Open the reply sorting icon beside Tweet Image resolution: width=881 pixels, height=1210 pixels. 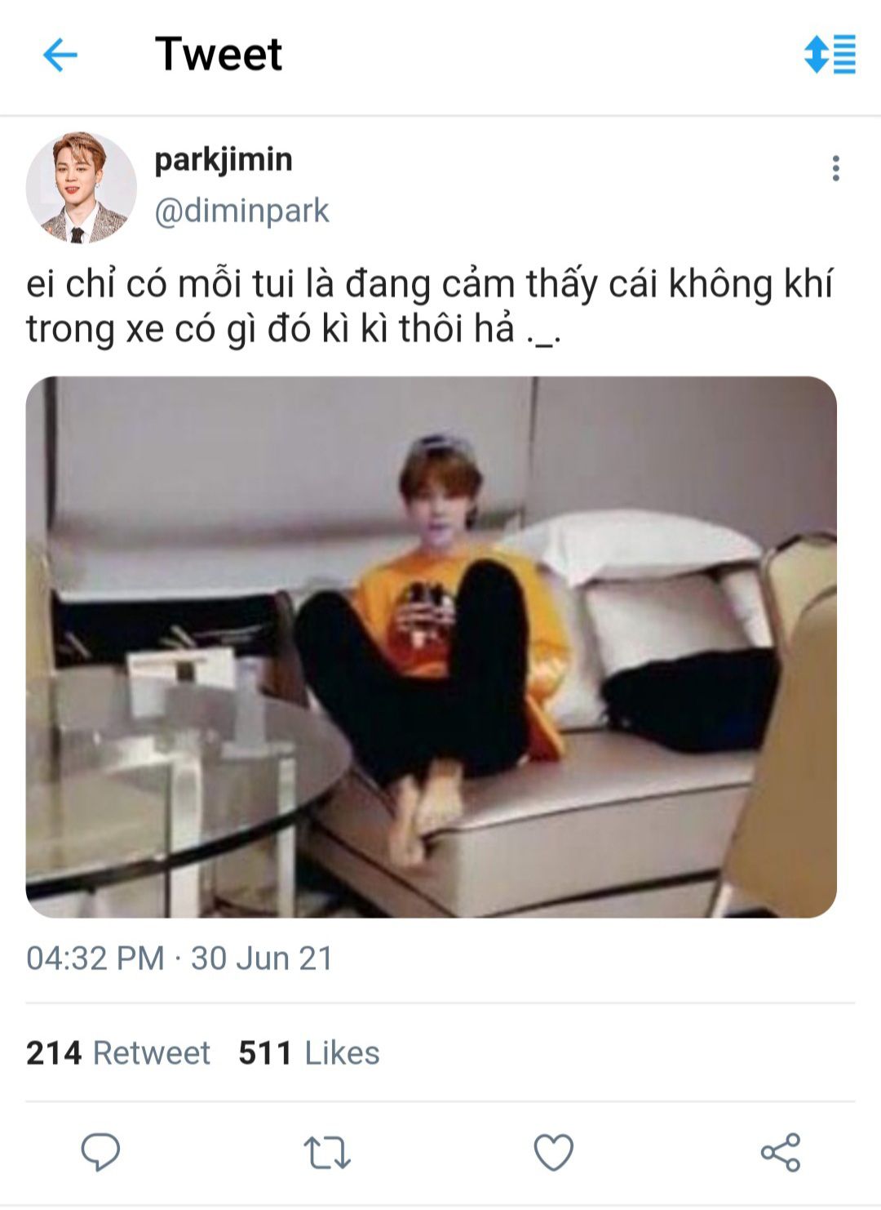click(x=830, y=55)
